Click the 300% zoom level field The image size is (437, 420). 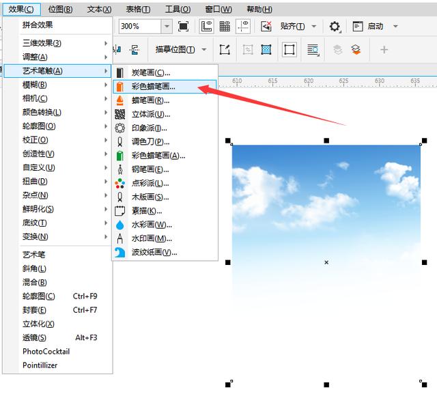click(140, 26)
